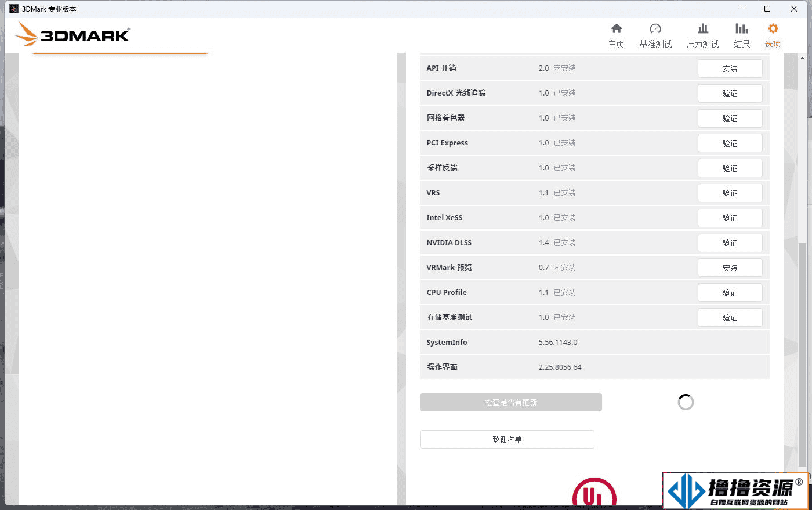Screen dimensions: 812x510
Task: Verify the Intel XeSS test
Action: [730, 218]
